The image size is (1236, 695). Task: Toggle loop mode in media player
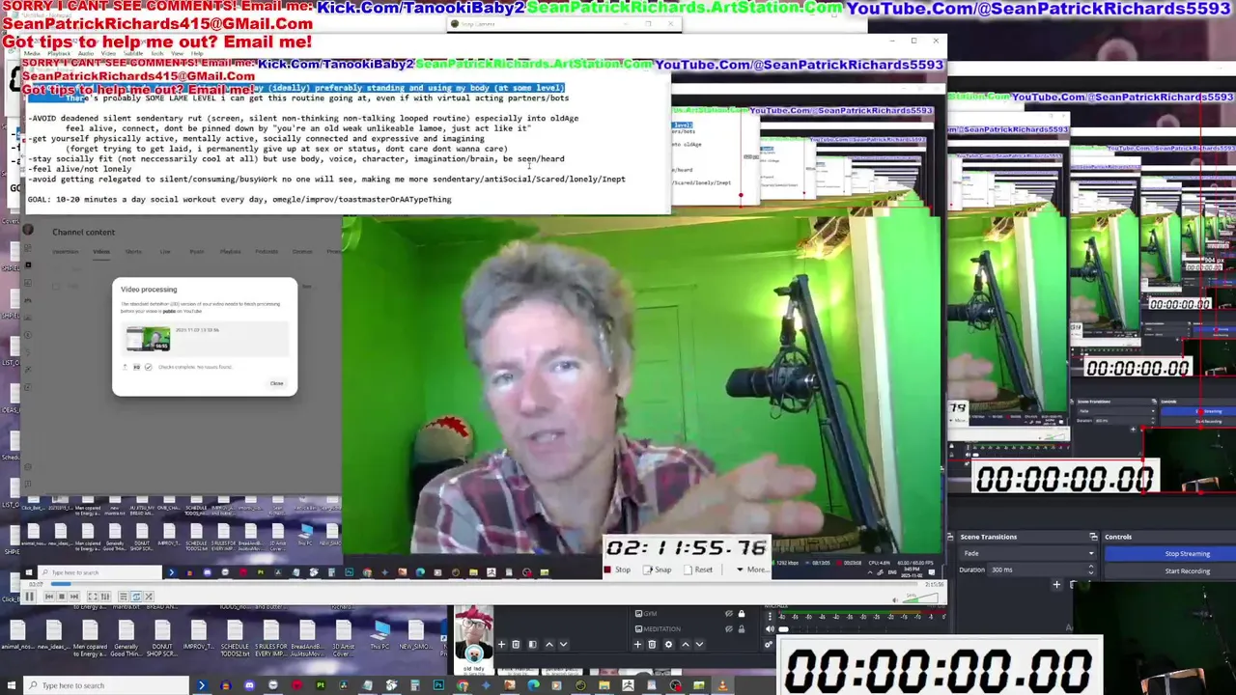pos(136,597)
